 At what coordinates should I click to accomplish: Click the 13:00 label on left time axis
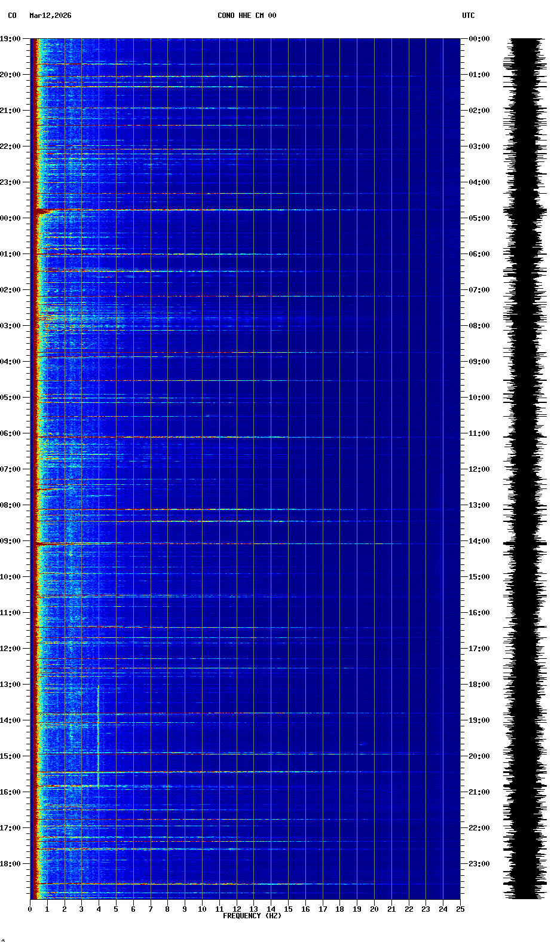pos(11,685)
